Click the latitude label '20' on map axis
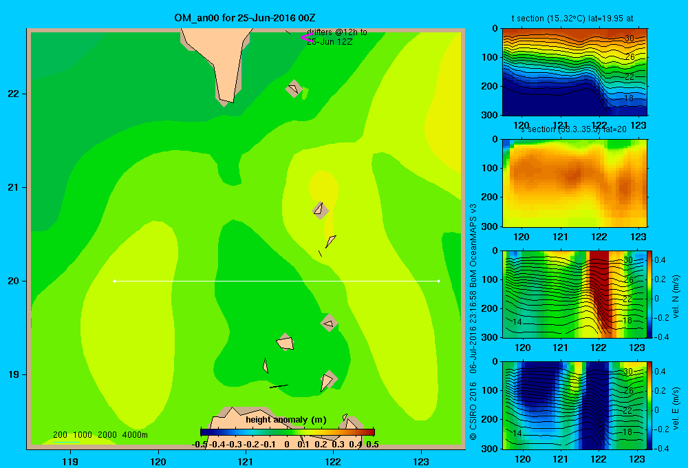This screenshot has width=688, height=468. click(14, 281)
